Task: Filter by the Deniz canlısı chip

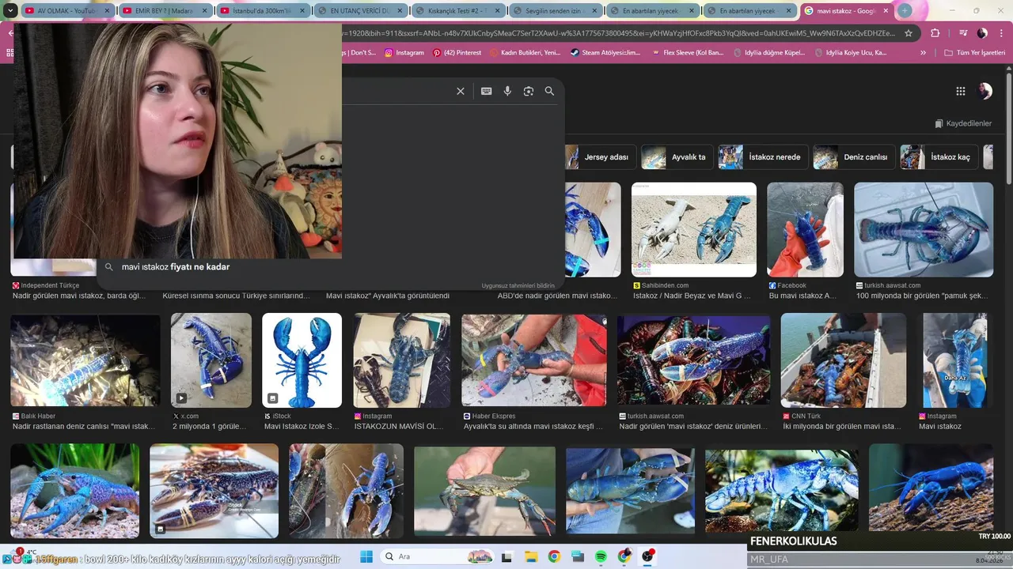Action: pyautogui.click(x=854, y=156)
